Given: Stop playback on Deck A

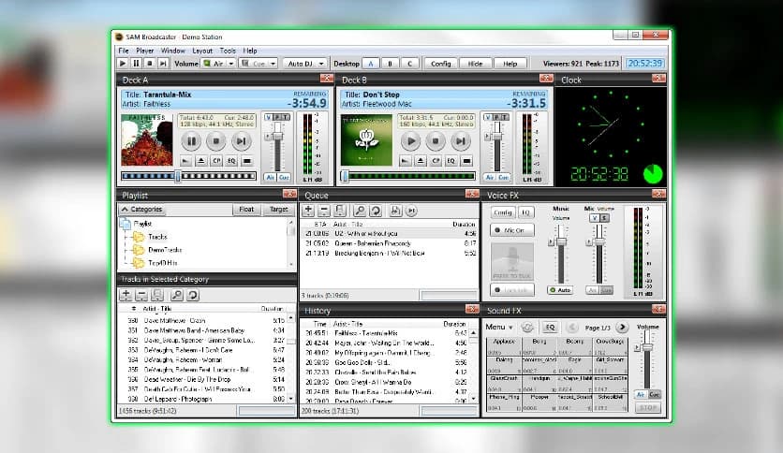Looking at the screenshot, I should tap(216, 141).
